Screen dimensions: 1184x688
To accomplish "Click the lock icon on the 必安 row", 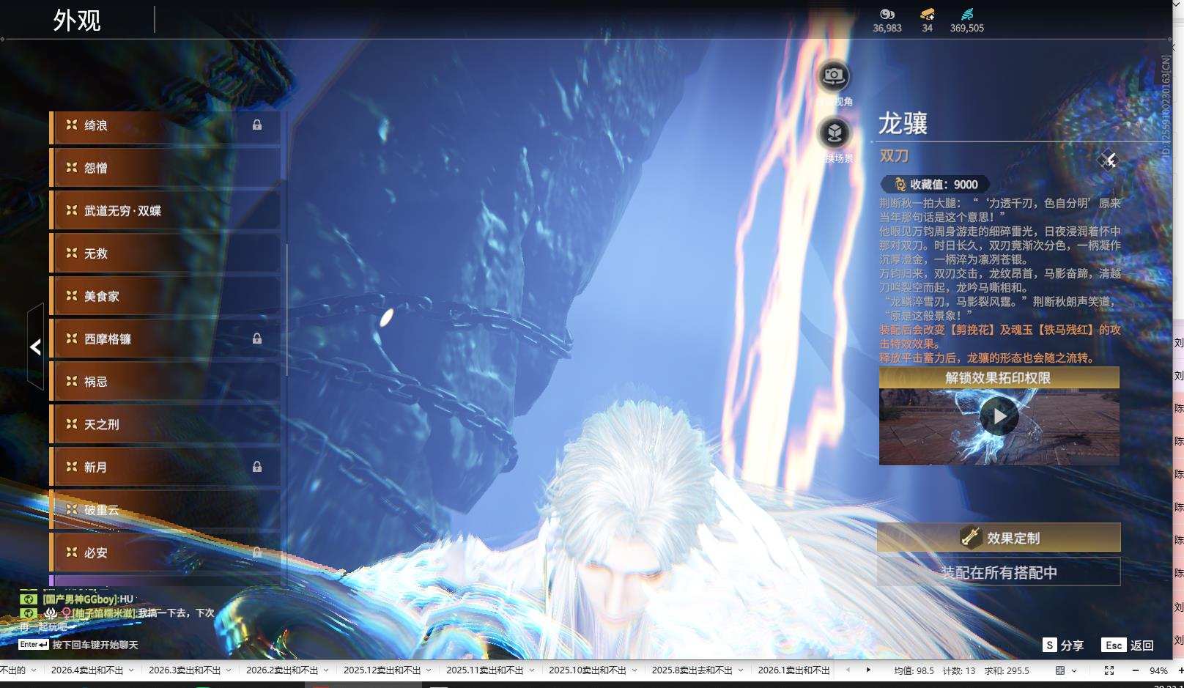I will [x=257, y=552].
